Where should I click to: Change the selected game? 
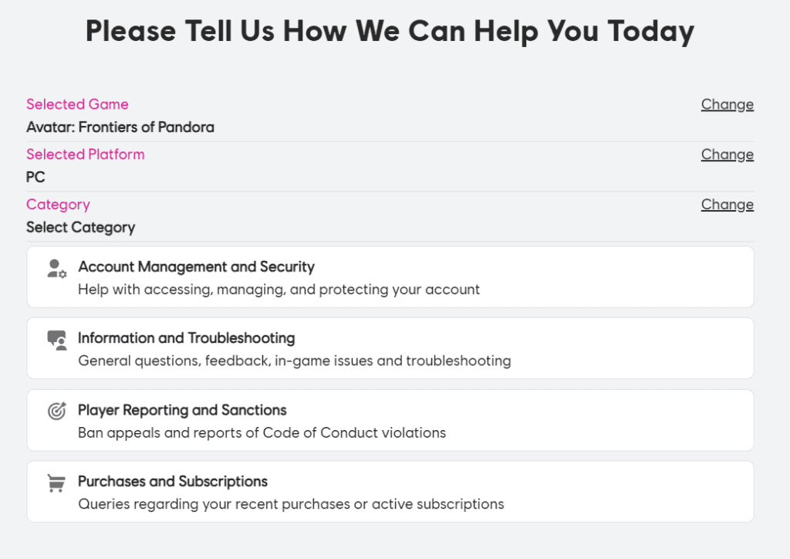tap(727, 104)
